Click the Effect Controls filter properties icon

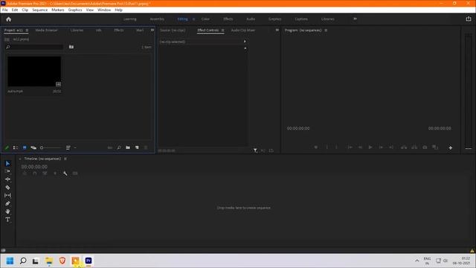[255, 150]
